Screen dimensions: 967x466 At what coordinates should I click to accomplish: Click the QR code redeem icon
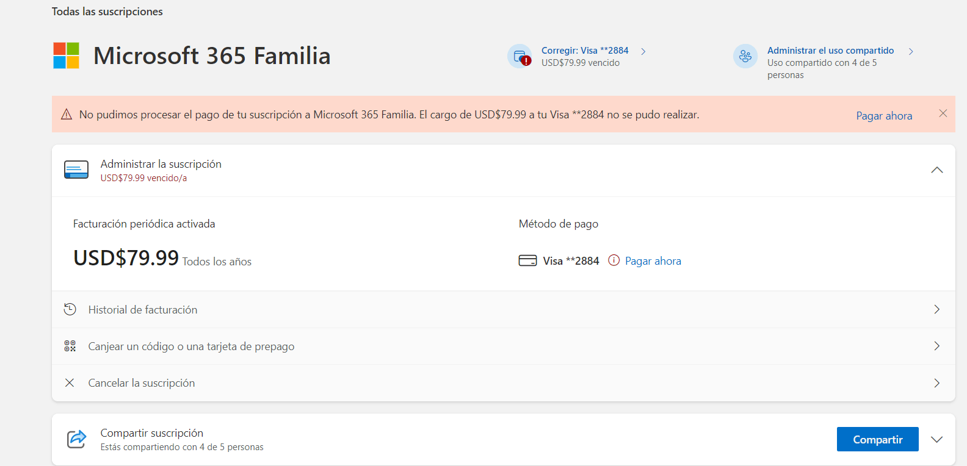70,346
